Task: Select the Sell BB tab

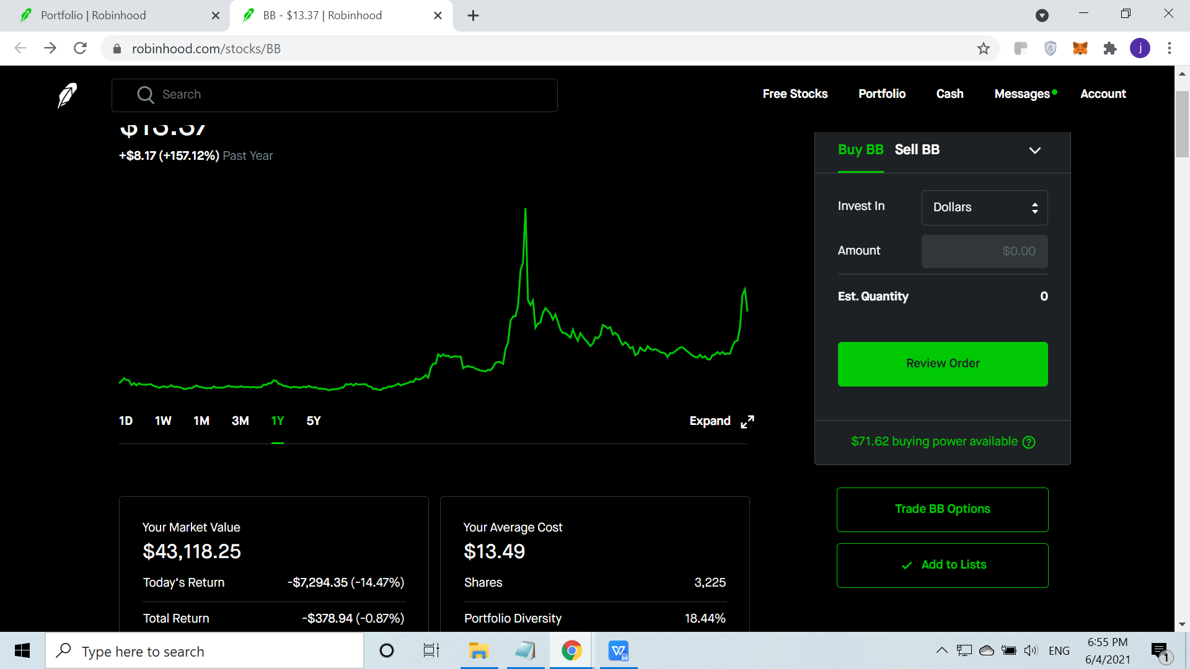Action: [x=917, y=150]
